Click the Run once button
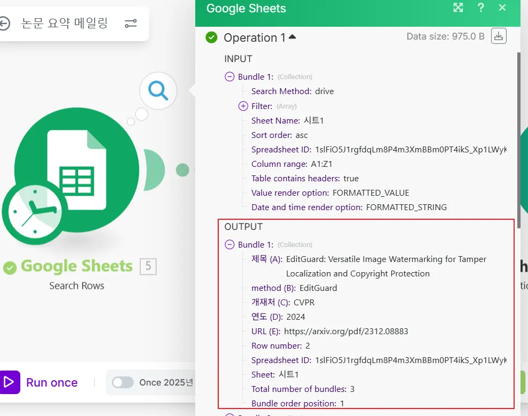 [39, 382]
